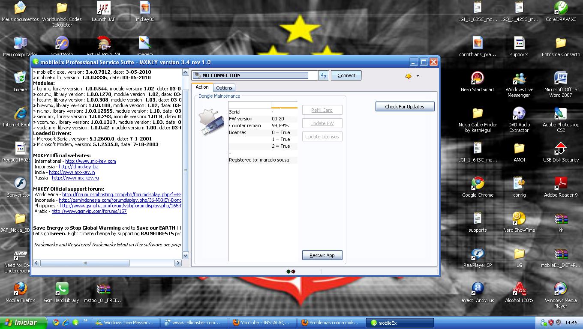Click mobileEx taskbar button

coord(400,323)
